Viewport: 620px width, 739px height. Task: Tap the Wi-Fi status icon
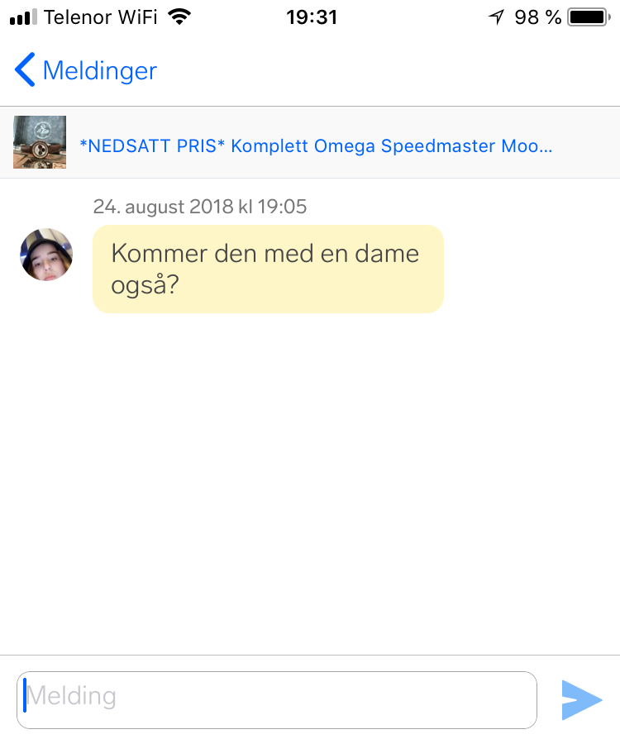[178, 17]
